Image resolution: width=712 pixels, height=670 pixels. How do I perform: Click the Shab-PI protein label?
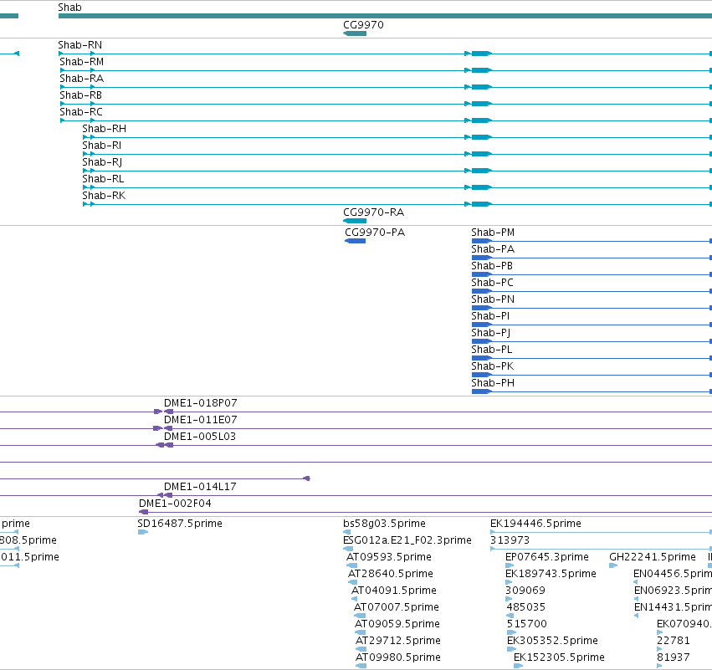[490, 316]
